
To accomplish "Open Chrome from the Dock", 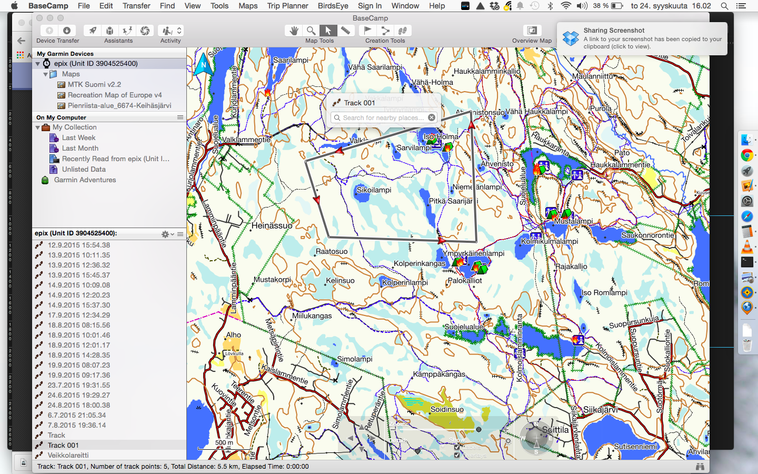I will click(747, 155).
